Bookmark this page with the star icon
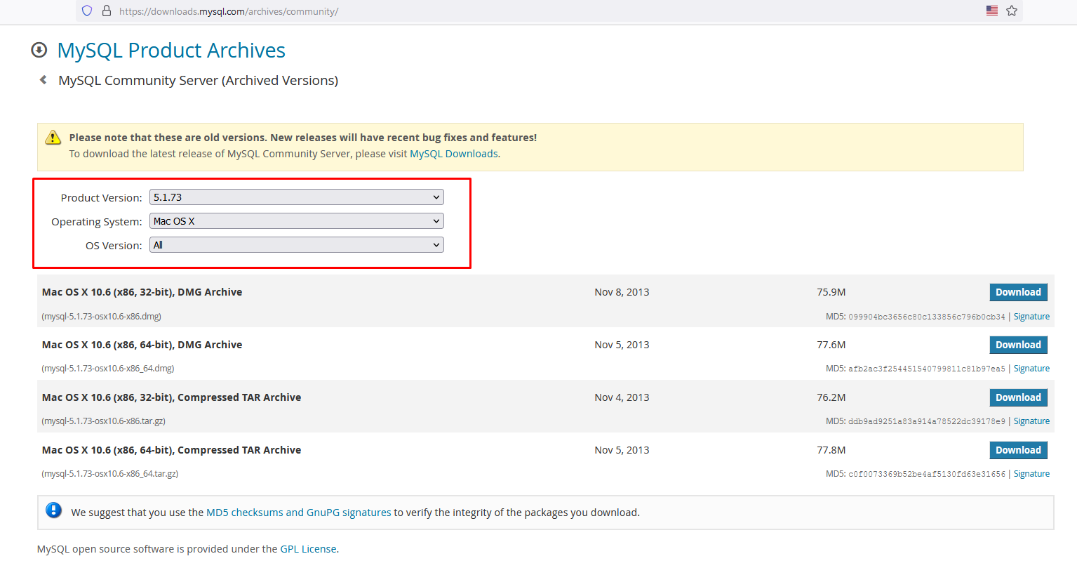Viewport: 1077px width, 568px height. [x=1011, y=11]
